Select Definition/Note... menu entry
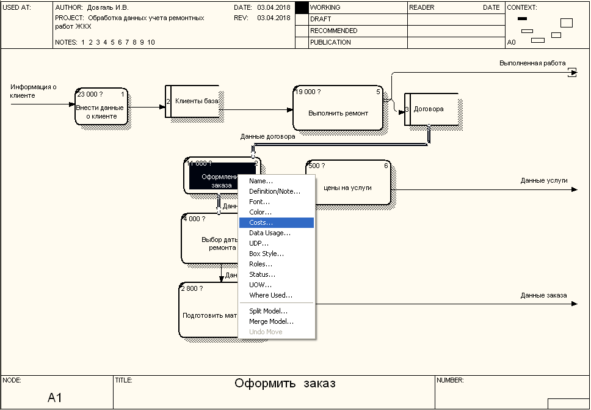Image resolution: width=591 pixels, height=410 pixels. point(274,192)
